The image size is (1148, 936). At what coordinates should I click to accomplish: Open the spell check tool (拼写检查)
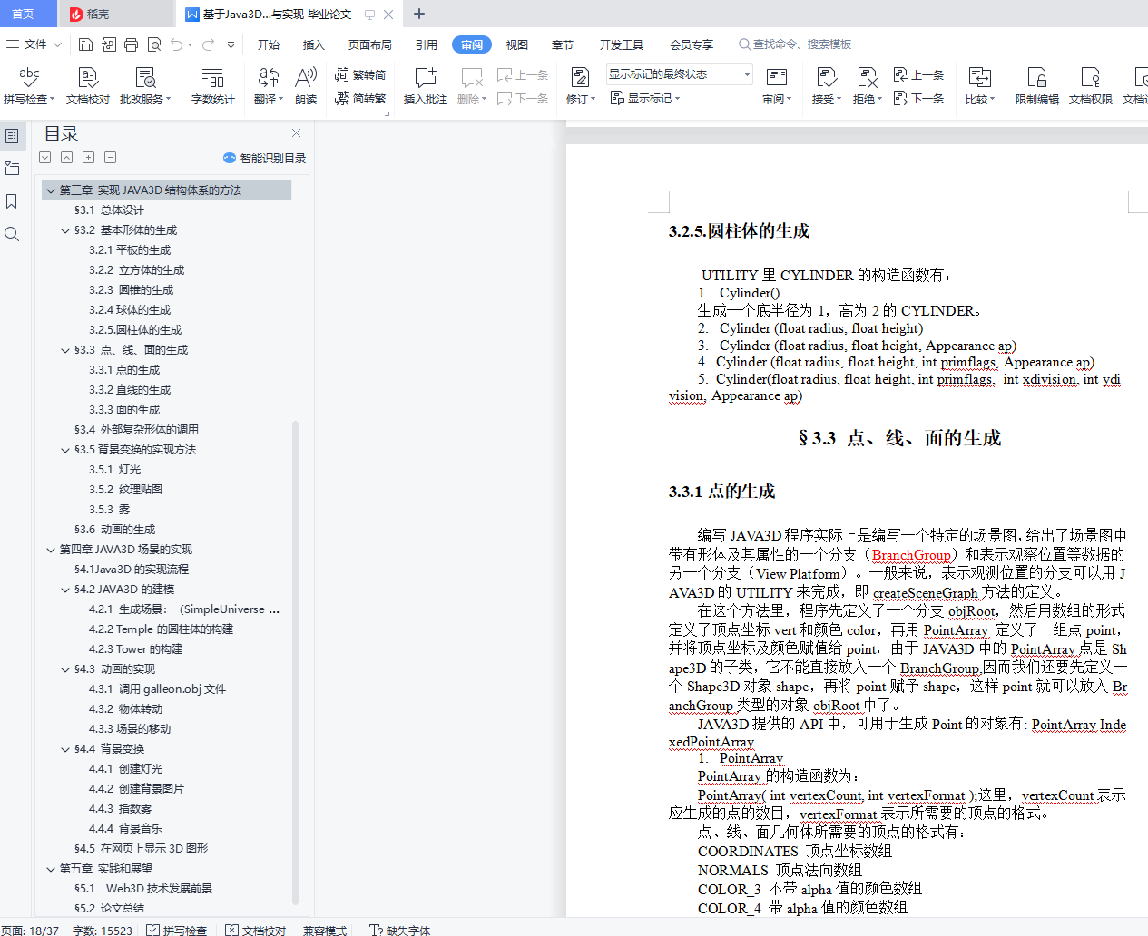pos(29,86)
